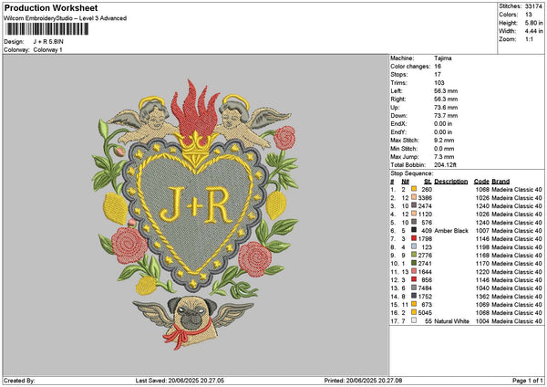Select the black Amber Black color swatch

click(413, 231)
